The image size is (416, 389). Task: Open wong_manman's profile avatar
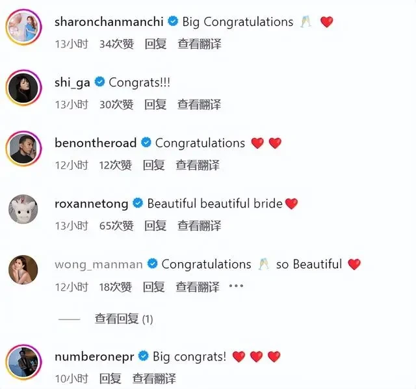tap(23, 270)
